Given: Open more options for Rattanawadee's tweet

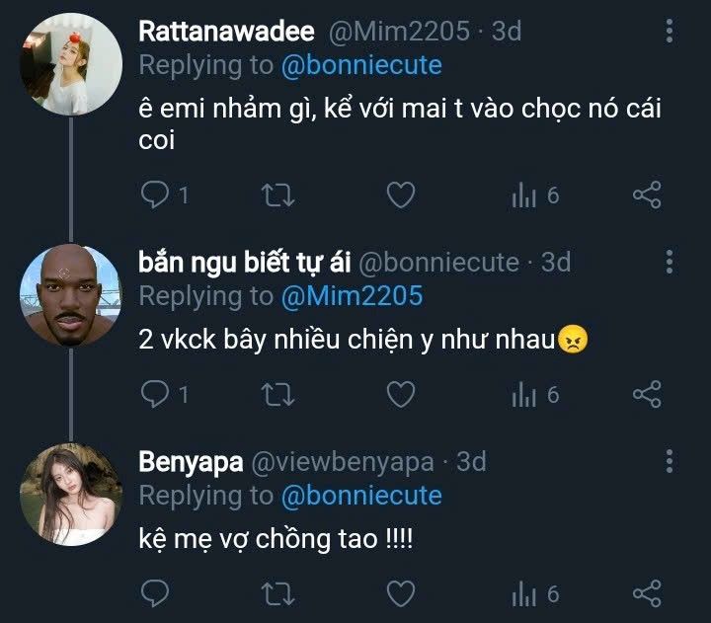Looking at the screenshot, I should tap(670, 32).
